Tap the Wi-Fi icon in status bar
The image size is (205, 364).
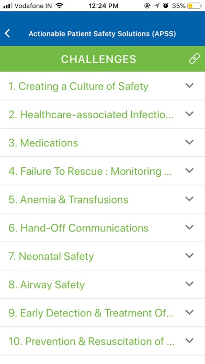tap(60, 6)
